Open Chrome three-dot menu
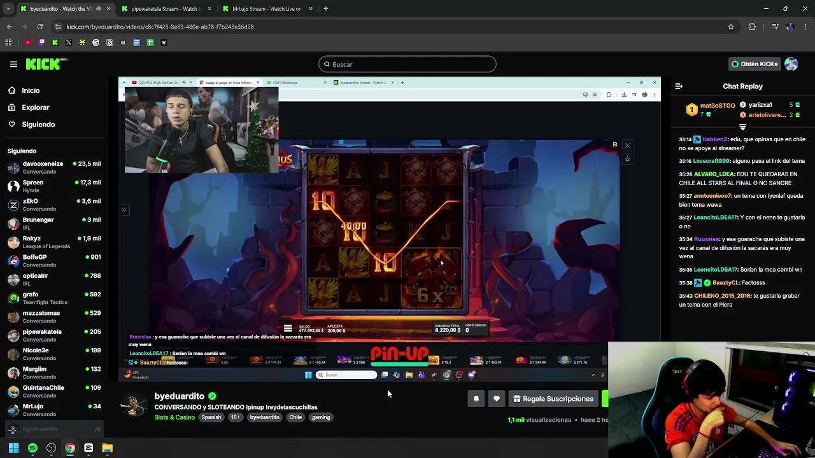Viewport: 815px width, 458px height. click(805, 27)
